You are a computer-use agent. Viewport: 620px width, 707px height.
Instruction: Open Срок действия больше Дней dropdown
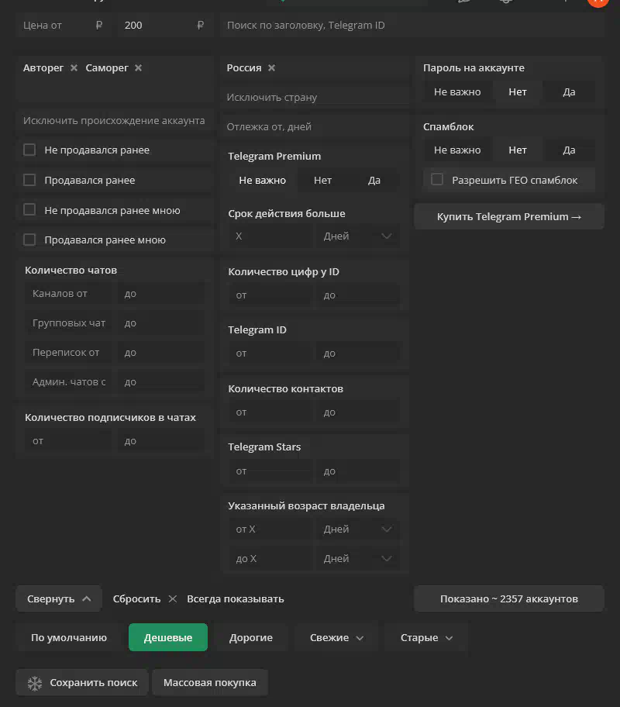point(357,236)
